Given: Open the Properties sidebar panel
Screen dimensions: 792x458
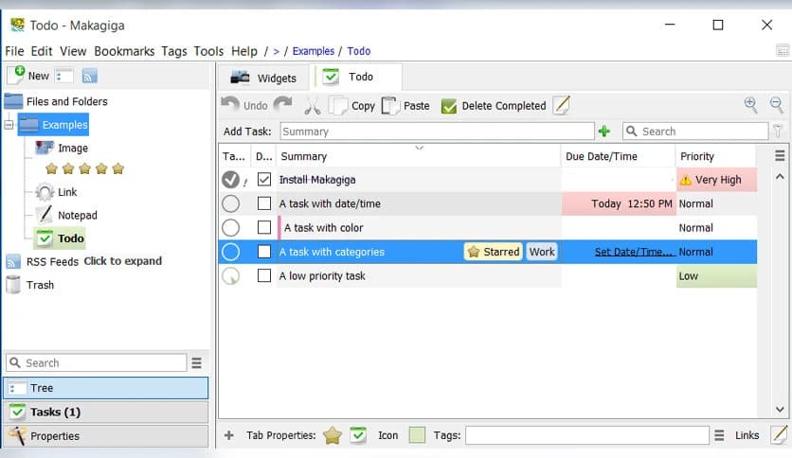Looking at the screenshot, I should [x=106, y=436].
